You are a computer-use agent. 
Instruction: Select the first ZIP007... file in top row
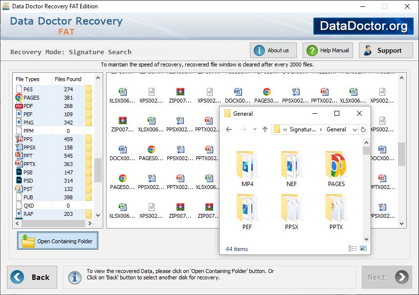pyautogui.click(x=180, y=96)
